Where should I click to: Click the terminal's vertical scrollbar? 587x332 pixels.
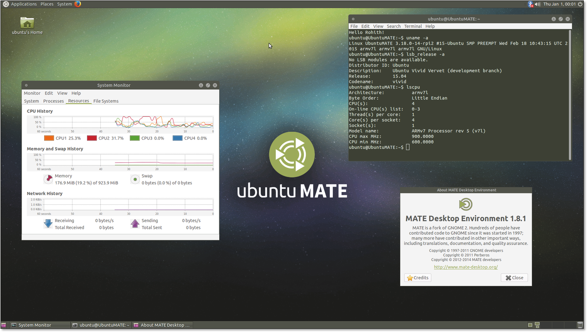click(570, 94)
